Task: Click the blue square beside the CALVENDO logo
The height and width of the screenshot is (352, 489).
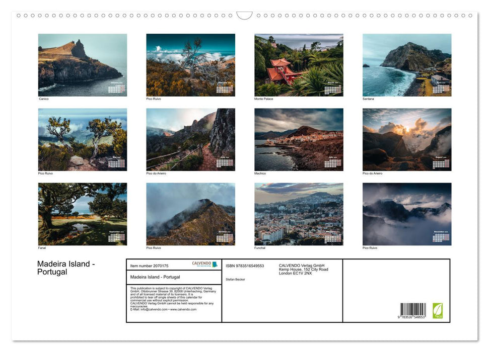Action: pos(216,262)
